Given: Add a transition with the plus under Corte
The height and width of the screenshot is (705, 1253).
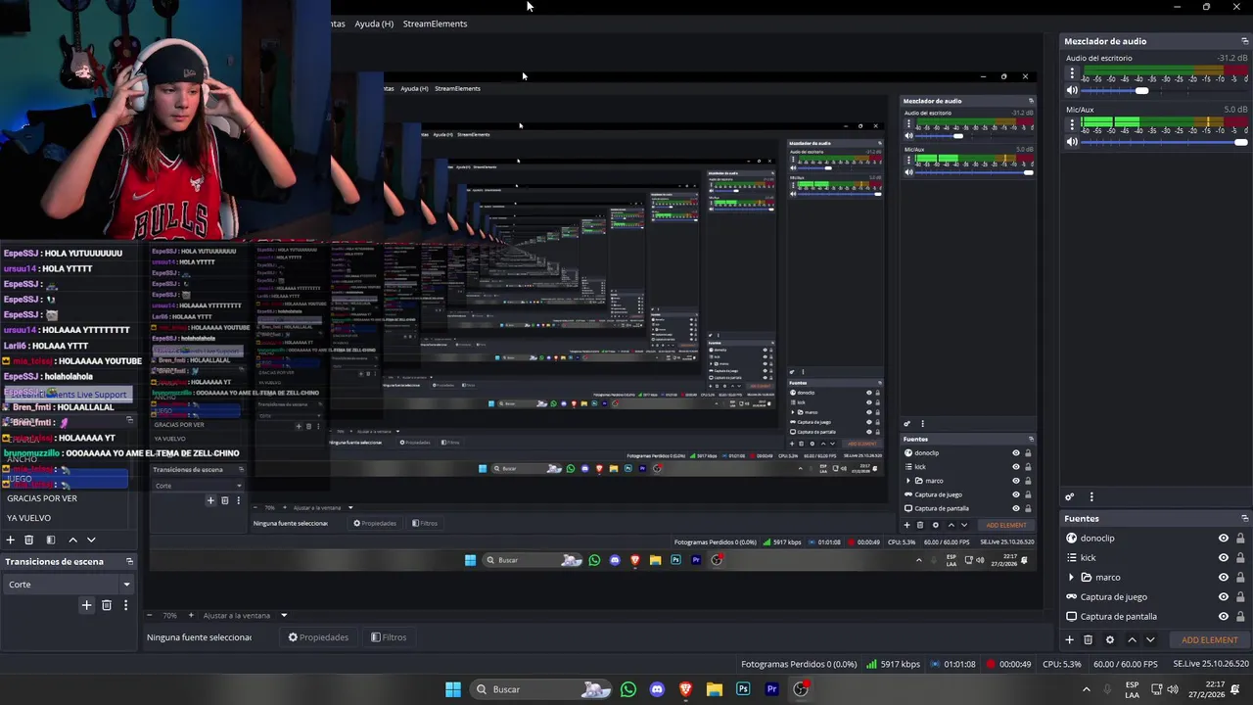Looking at the screenshot, I should click(x=86, y=605).
